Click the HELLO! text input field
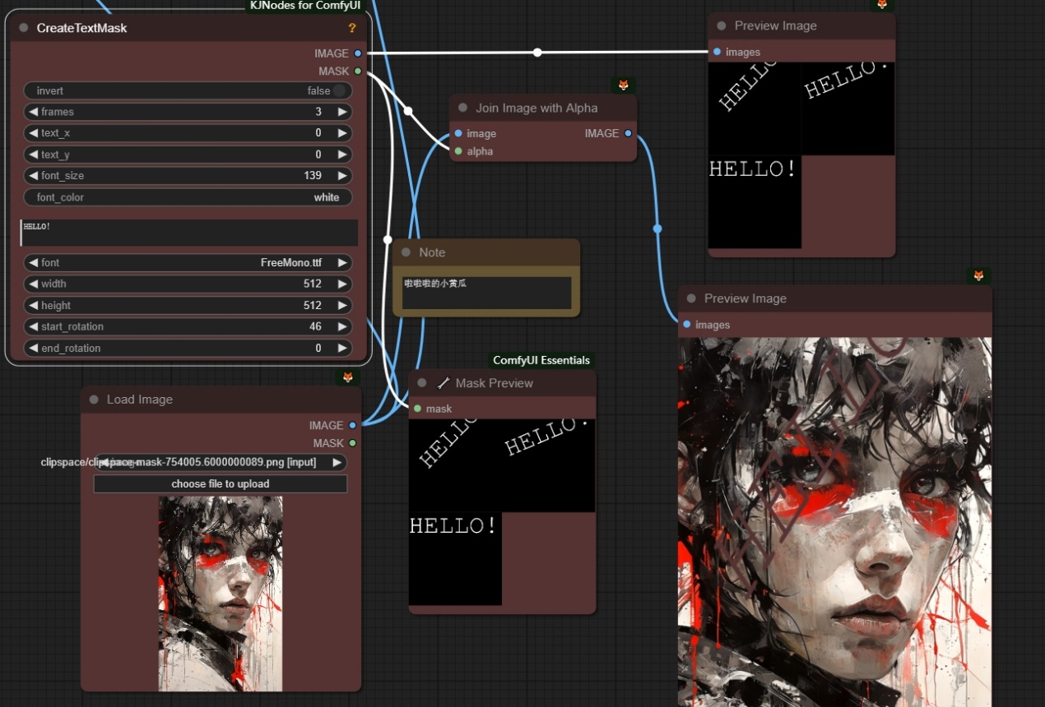1045x707 pixels. coord(189,233)
